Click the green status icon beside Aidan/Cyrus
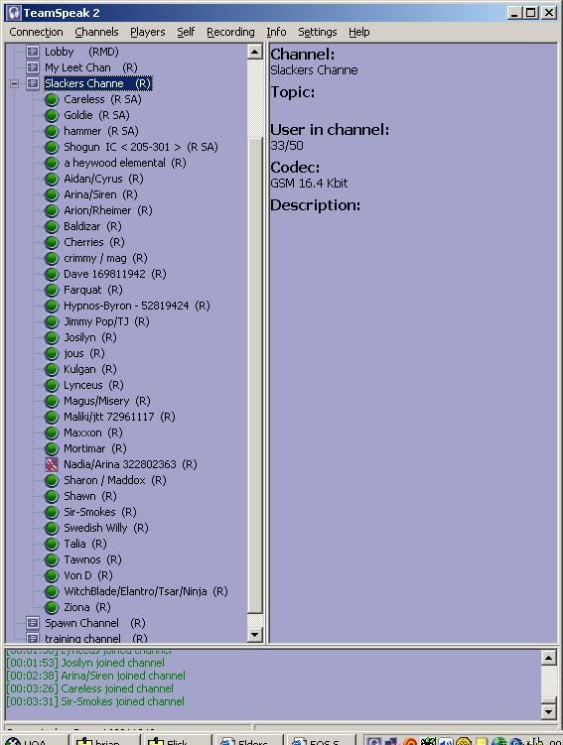This screenshot has width=563, height=745. click(x=52, y=179)
